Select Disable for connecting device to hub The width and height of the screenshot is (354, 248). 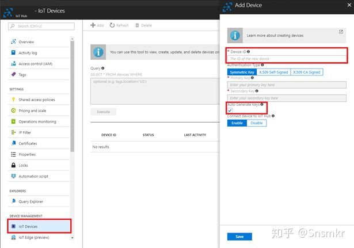point(257,123)
